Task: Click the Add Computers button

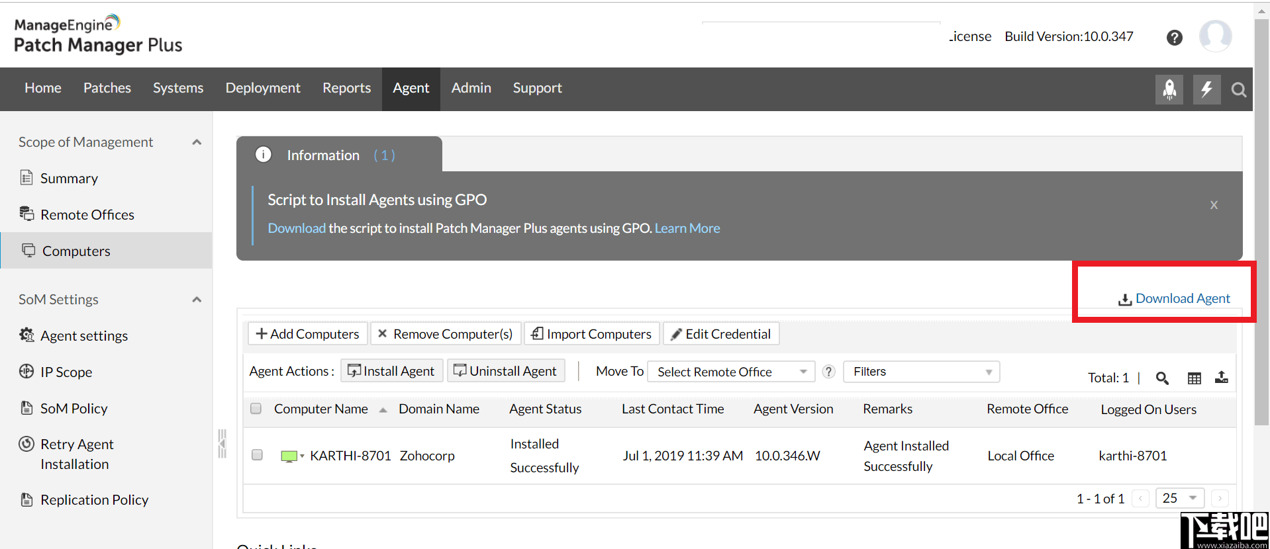Action: tap(308, 333)
